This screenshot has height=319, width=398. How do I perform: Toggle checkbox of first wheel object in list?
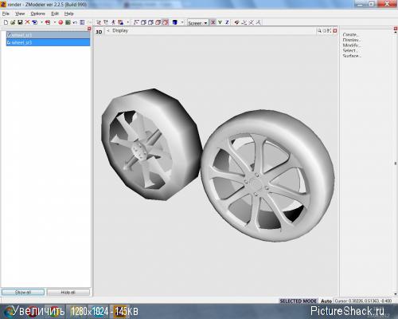coord(9,35)
